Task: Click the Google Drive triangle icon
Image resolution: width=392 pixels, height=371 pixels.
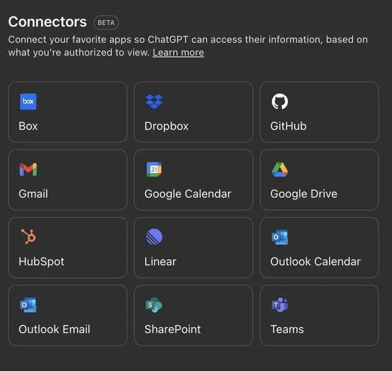Action: tap(279, 169)
